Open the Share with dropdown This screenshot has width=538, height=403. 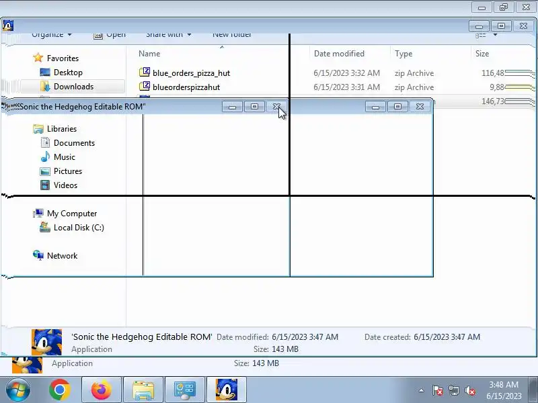[169, 35]
